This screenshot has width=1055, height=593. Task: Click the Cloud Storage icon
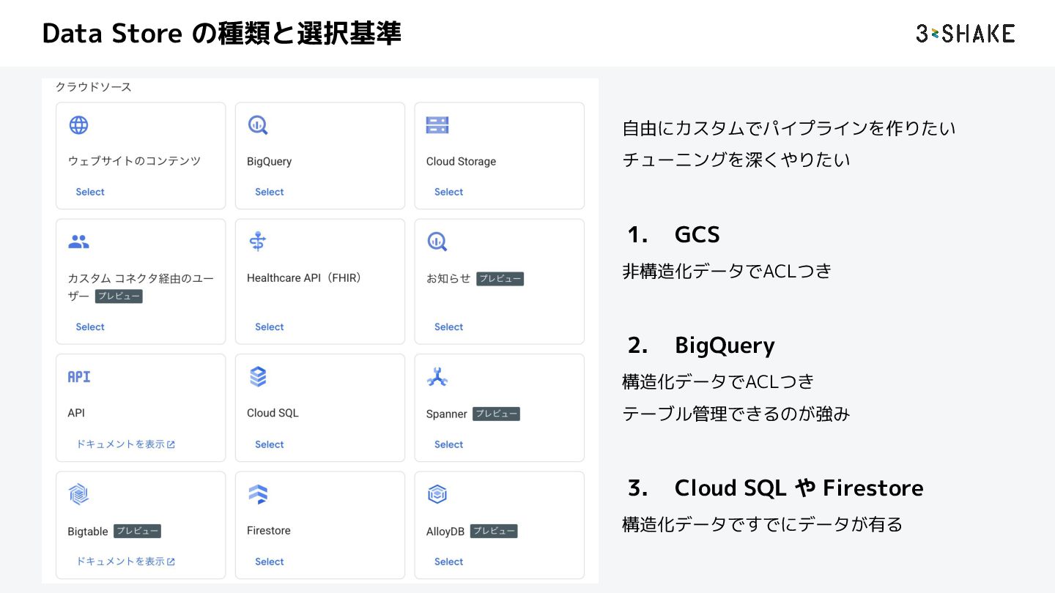click(x=437, y=125)
